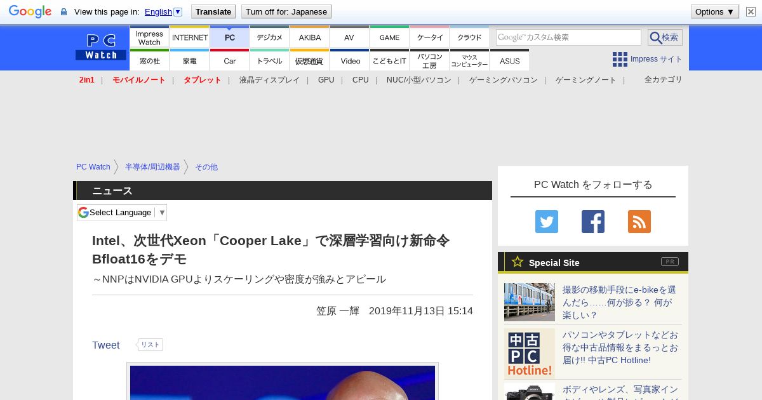Go to the 液晶ディスプレイ category
This screenshot has height=400, width=762.
click(x=269, y=80)
